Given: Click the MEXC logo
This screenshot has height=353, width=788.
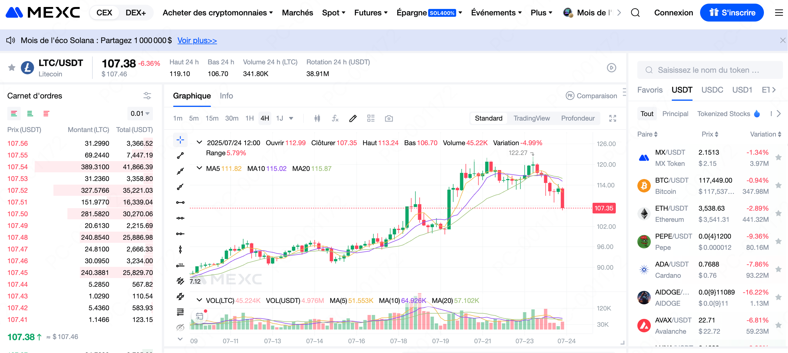Looking at the screenshot, I should [43, 13].
